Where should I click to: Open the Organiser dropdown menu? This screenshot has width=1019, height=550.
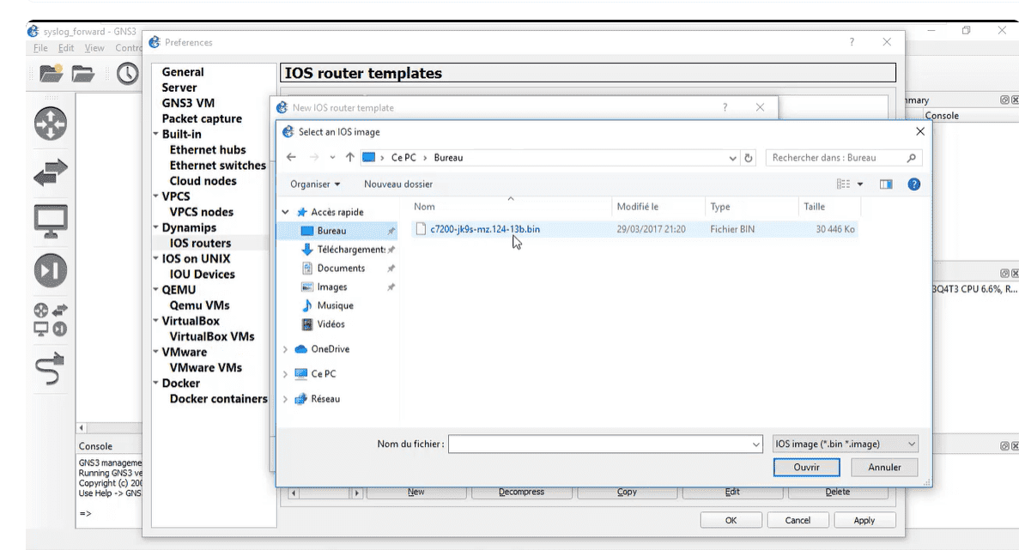pos(315,184)
